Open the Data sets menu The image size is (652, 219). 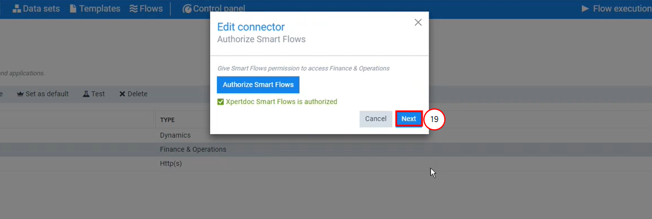click(x=36, y=9)
